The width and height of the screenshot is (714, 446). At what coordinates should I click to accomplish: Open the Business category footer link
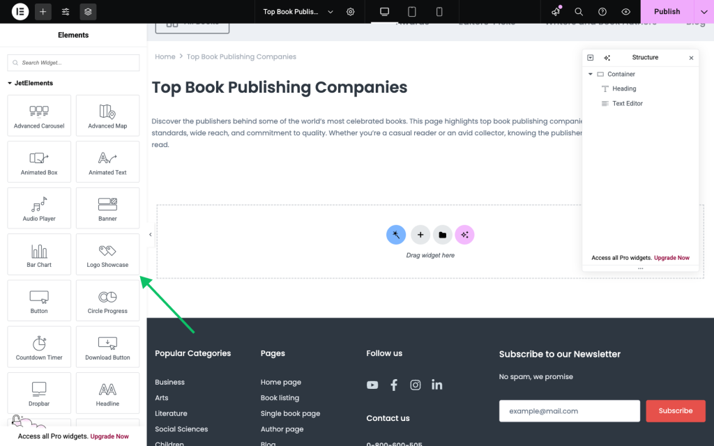coord(170,383)
